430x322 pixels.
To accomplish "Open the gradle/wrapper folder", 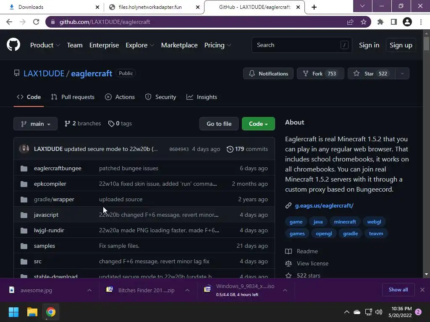I will point(54,199).
